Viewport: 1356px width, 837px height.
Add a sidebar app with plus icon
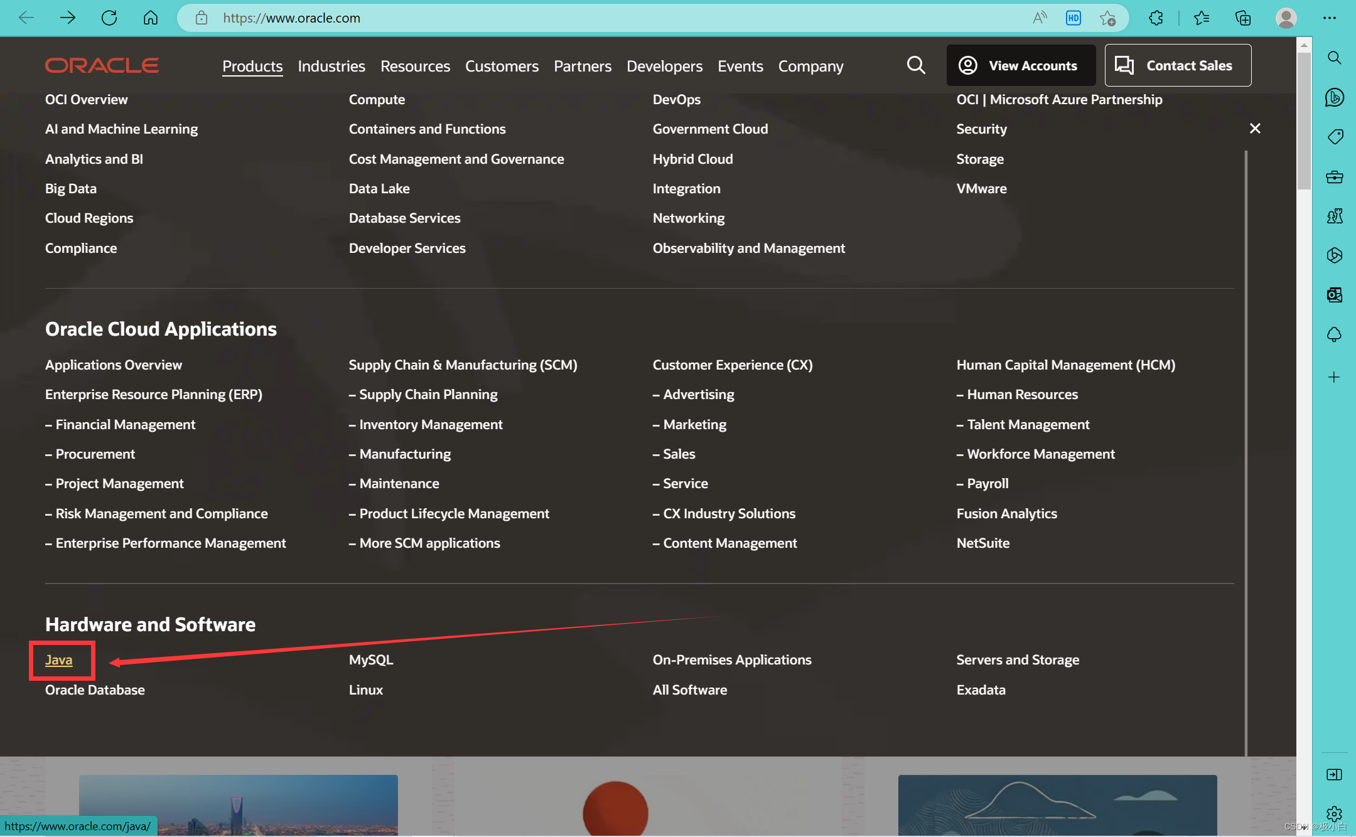(1335, 377)
